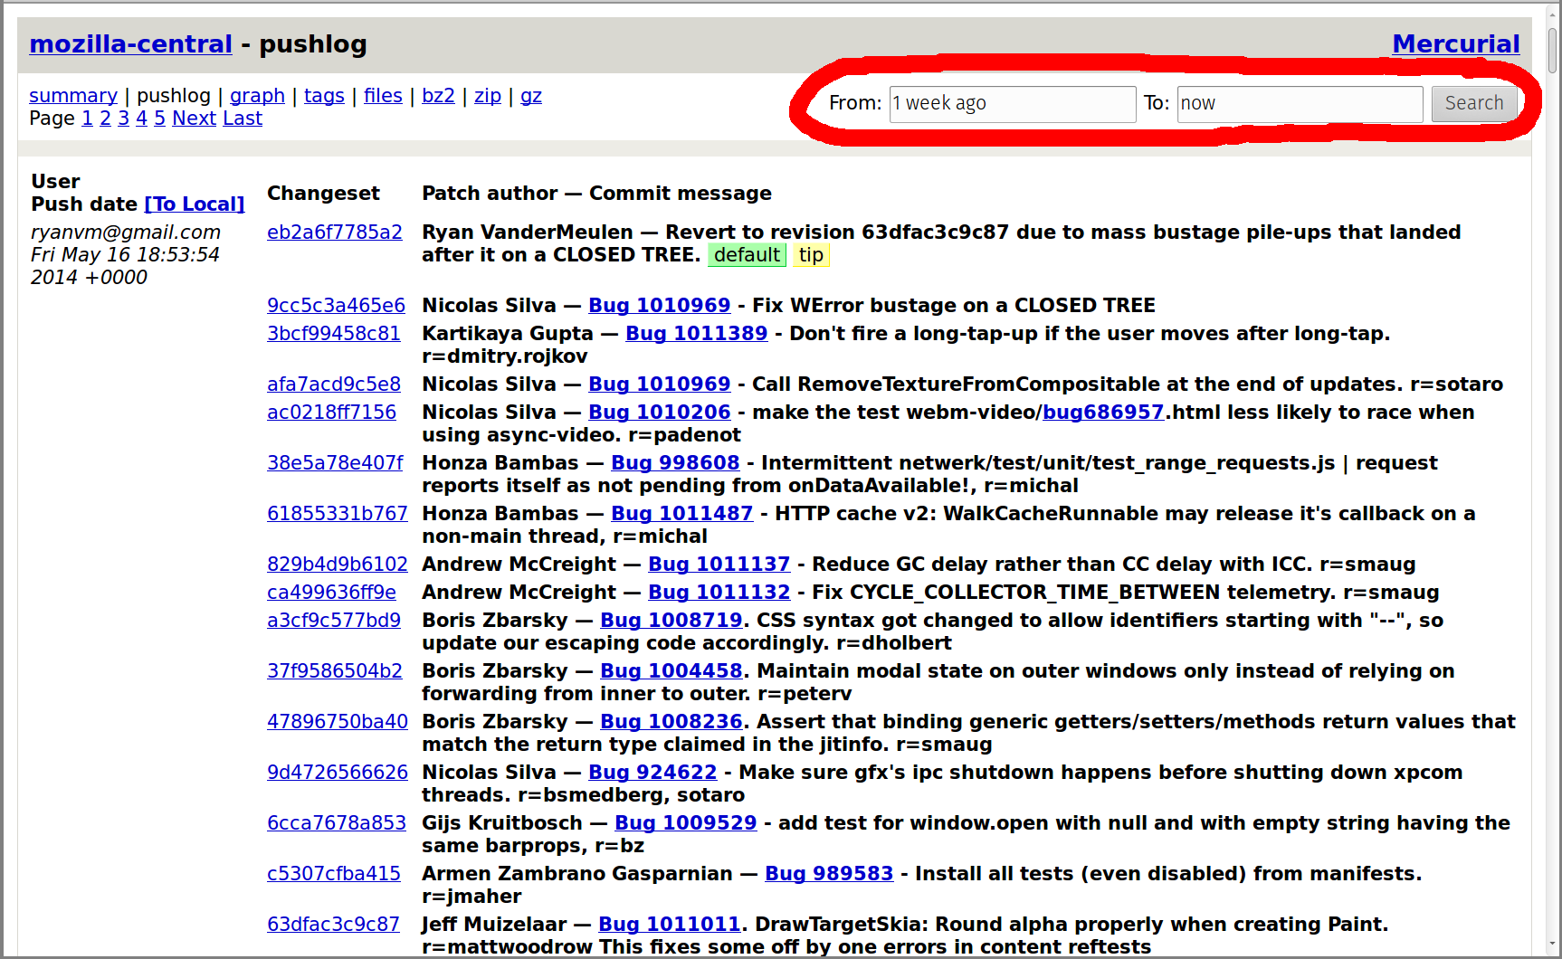The width and height of the screenshot is (1562, 959).
Task: Open Bug 1008236 link
Action: [x=671, y=722]
